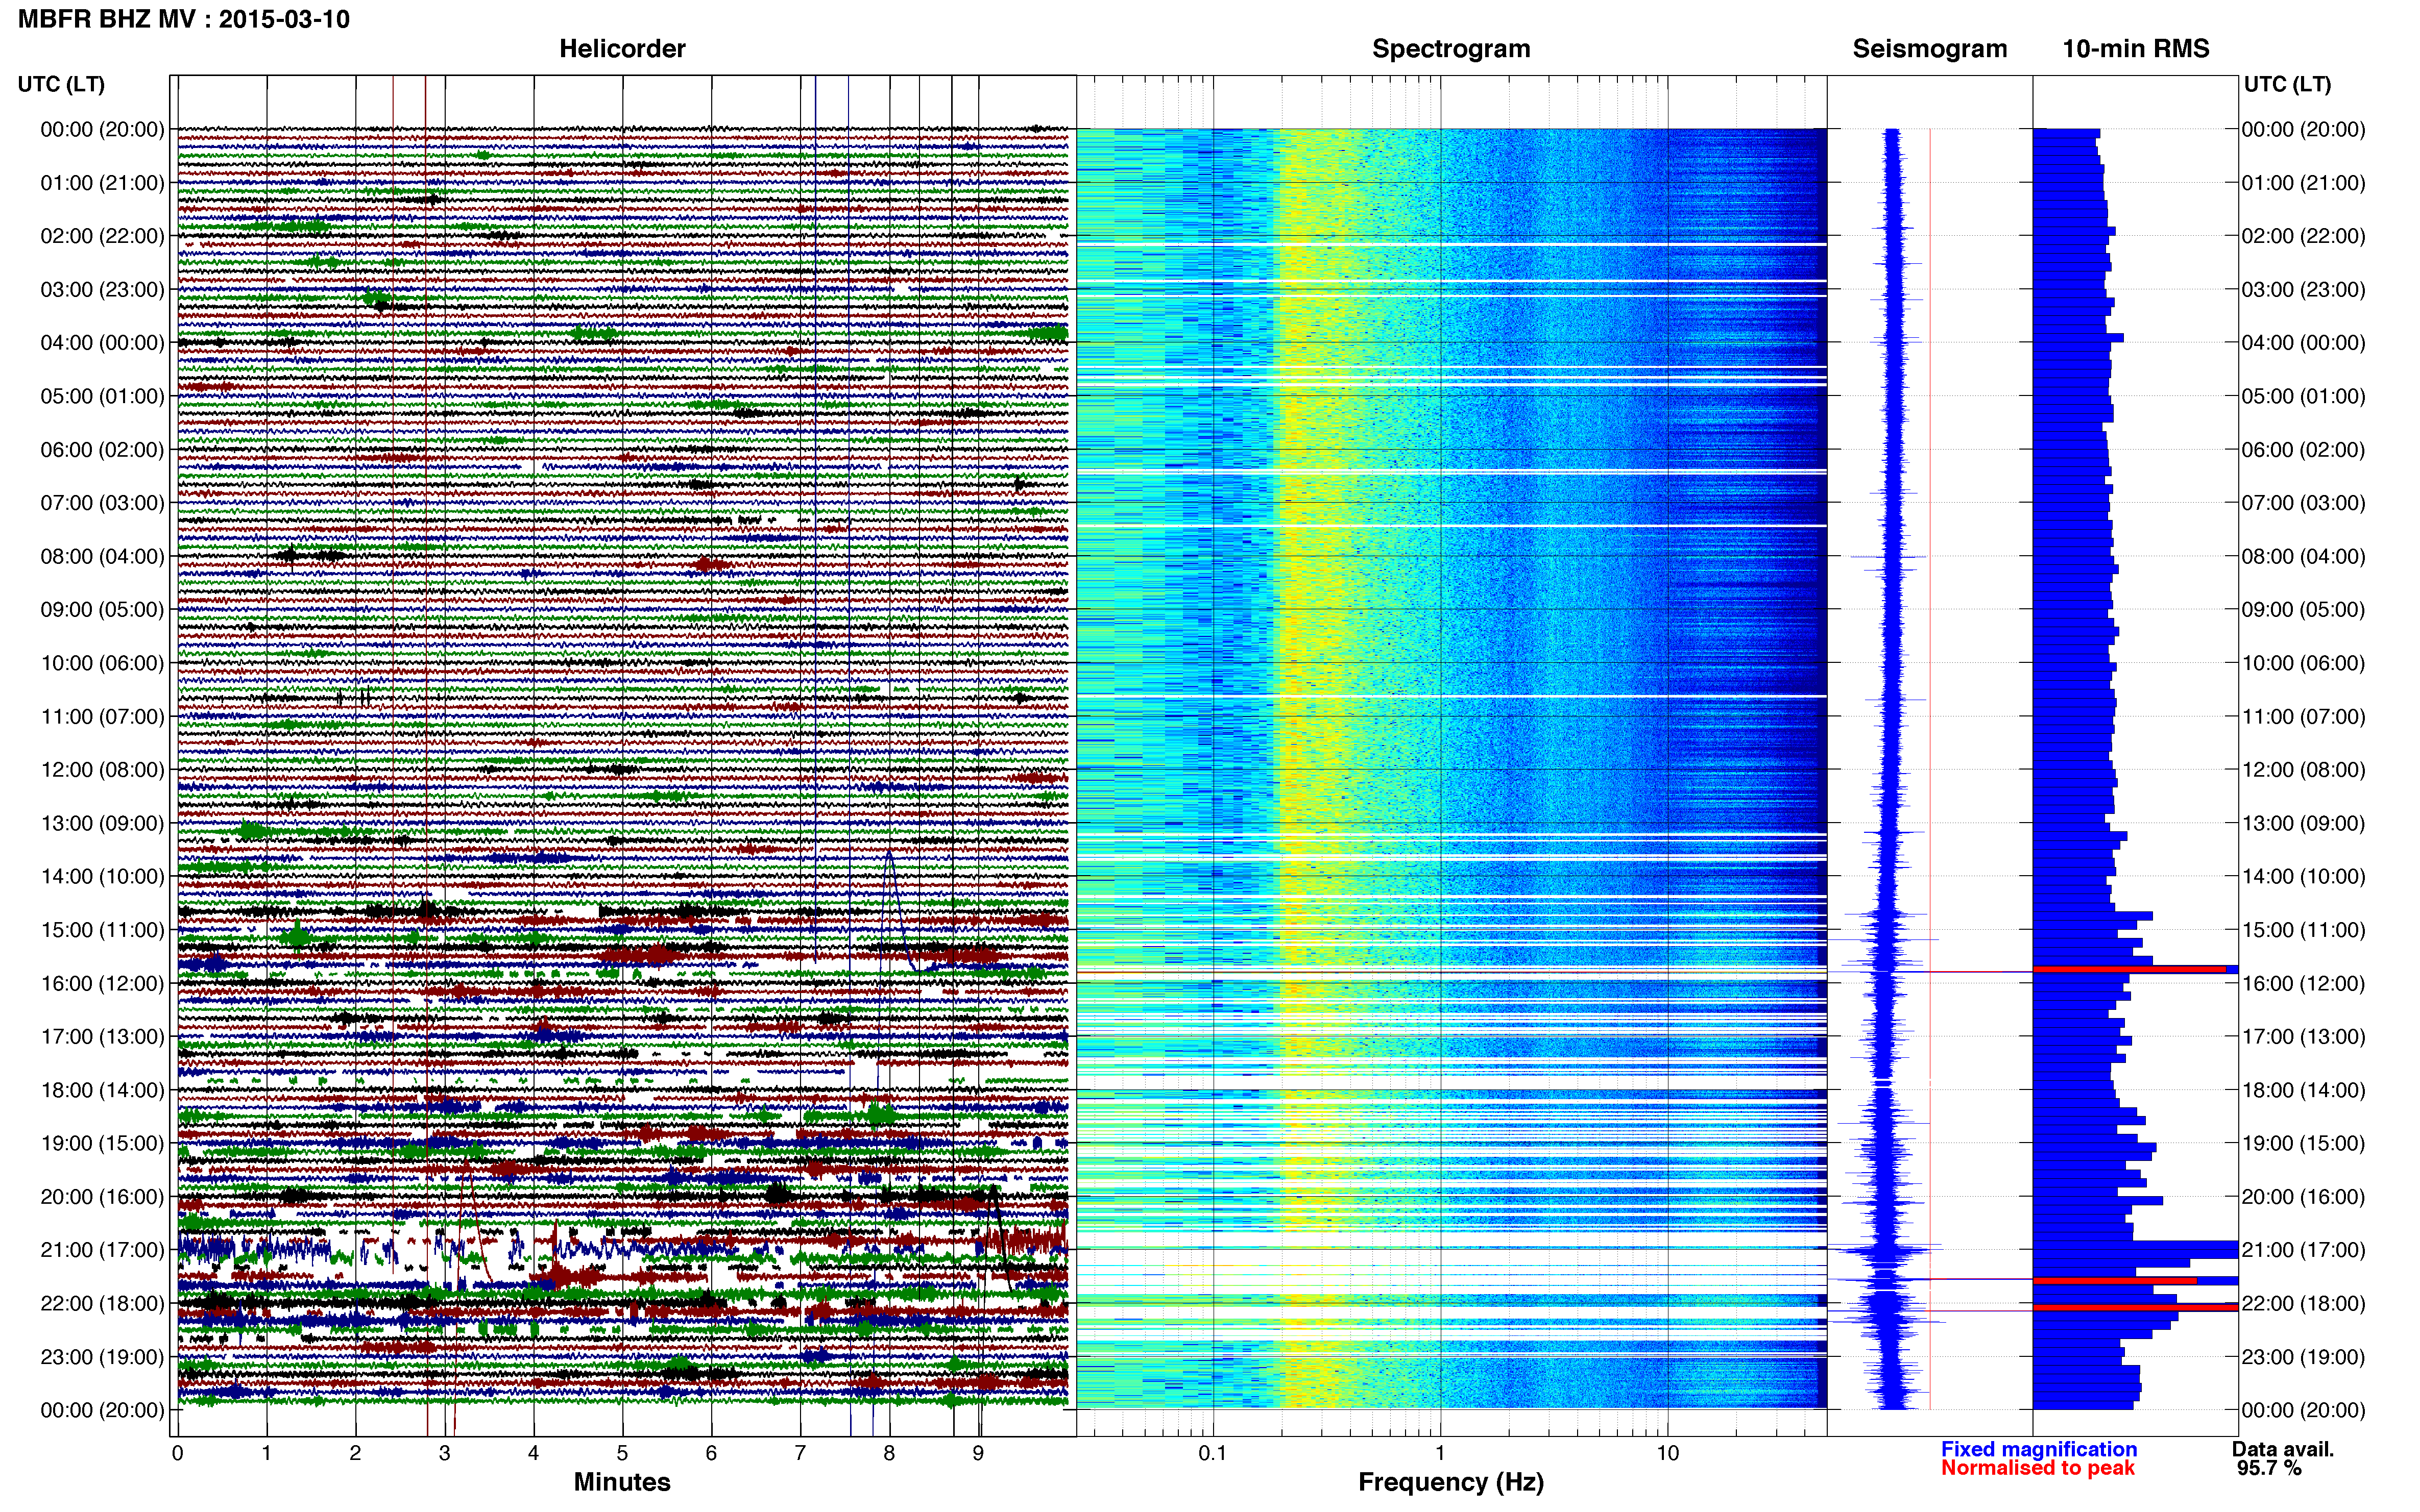Click the right-axis 01:00 (21:00) time label
Screen dimensions: 2420x1512
click(2303, 183)
